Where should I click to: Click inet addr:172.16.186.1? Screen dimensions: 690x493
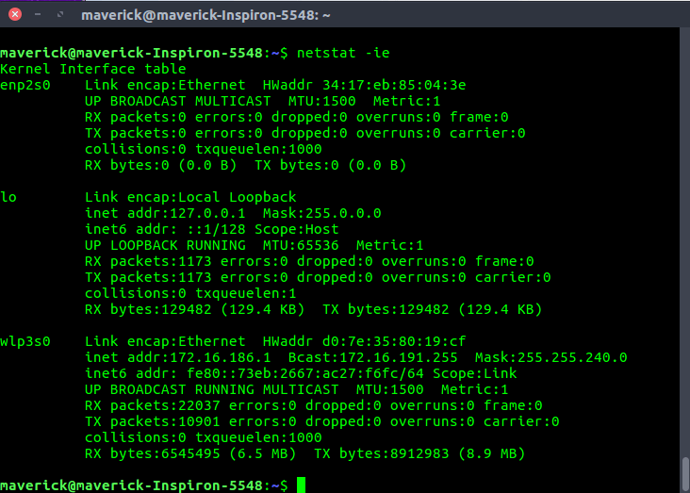point(178,357)
